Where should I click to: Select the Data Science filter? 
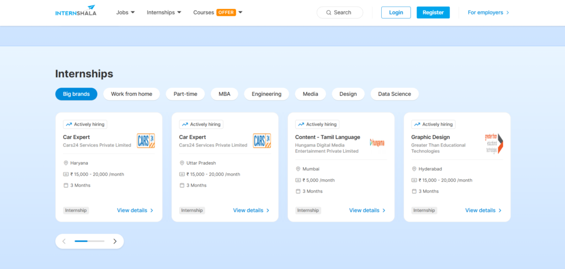tap(395, 94)
